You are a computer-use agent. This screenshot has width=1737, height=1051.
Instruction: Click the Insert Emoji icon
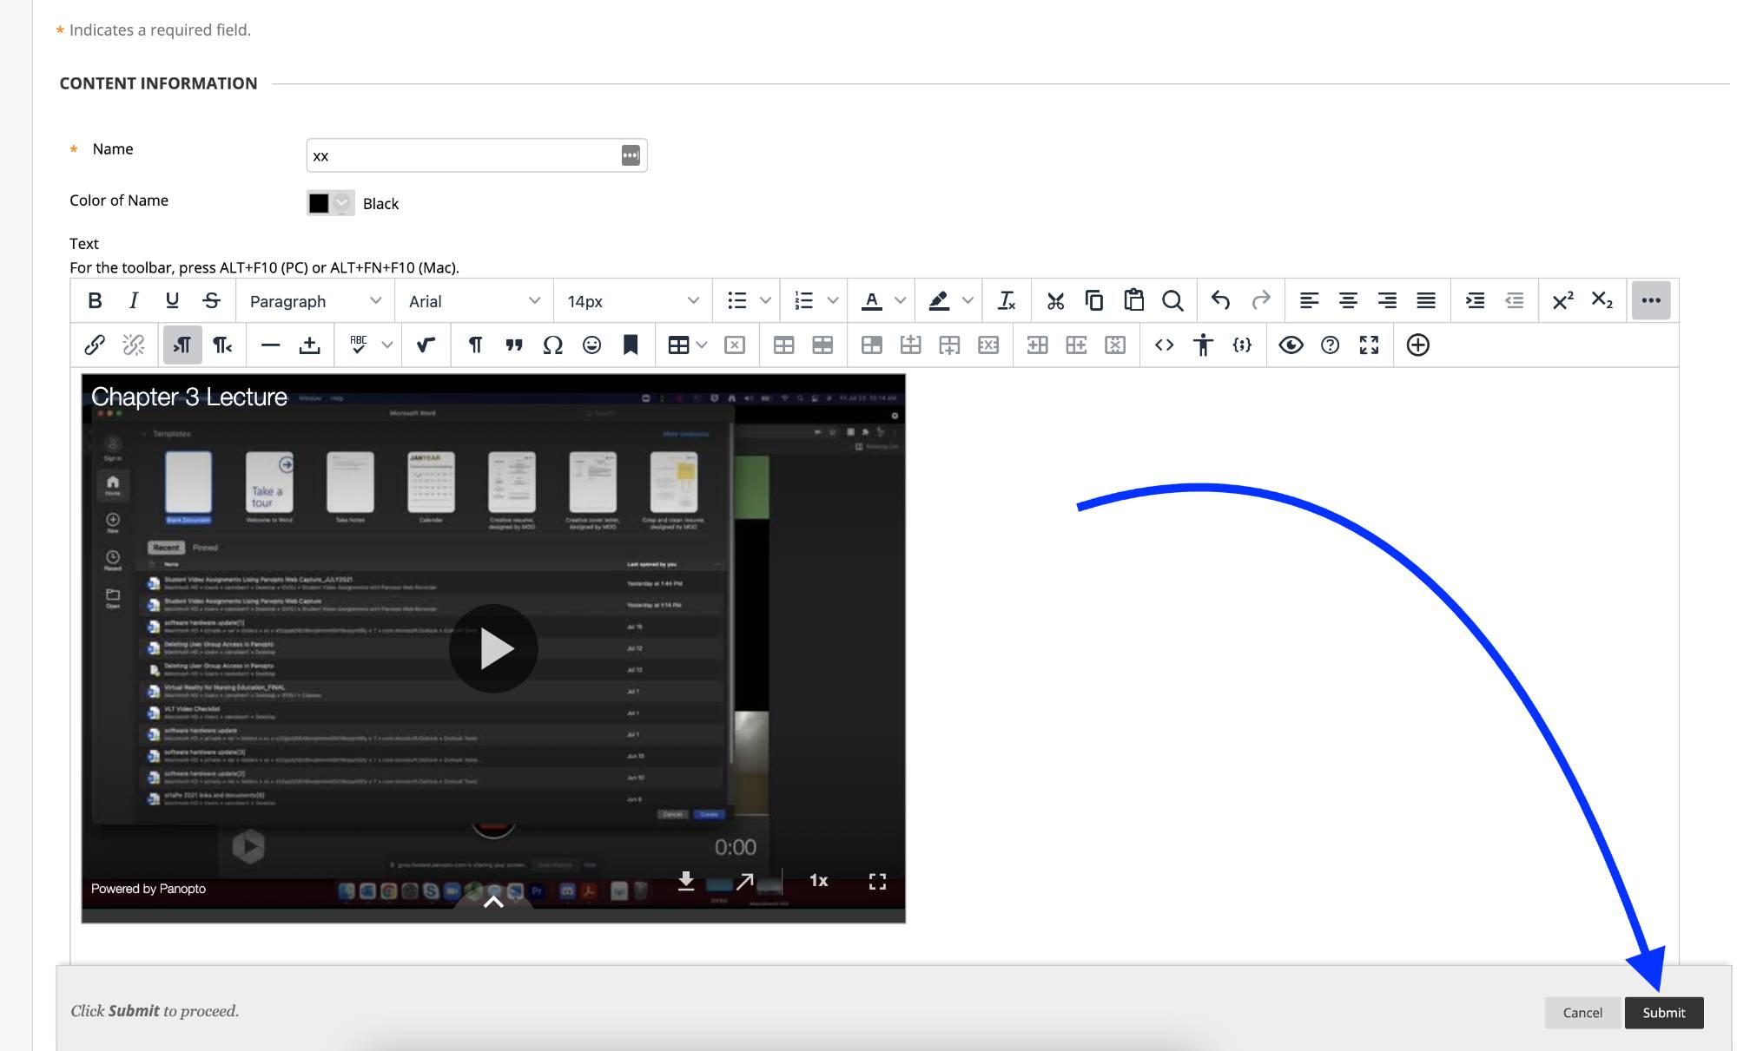591,345
